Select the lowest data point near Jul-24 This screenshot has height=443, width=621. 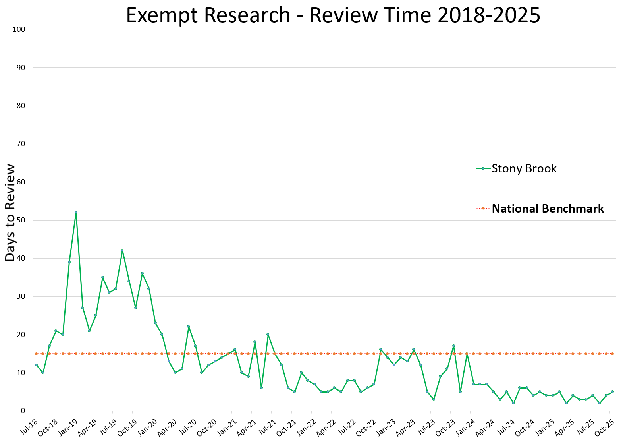513,403
